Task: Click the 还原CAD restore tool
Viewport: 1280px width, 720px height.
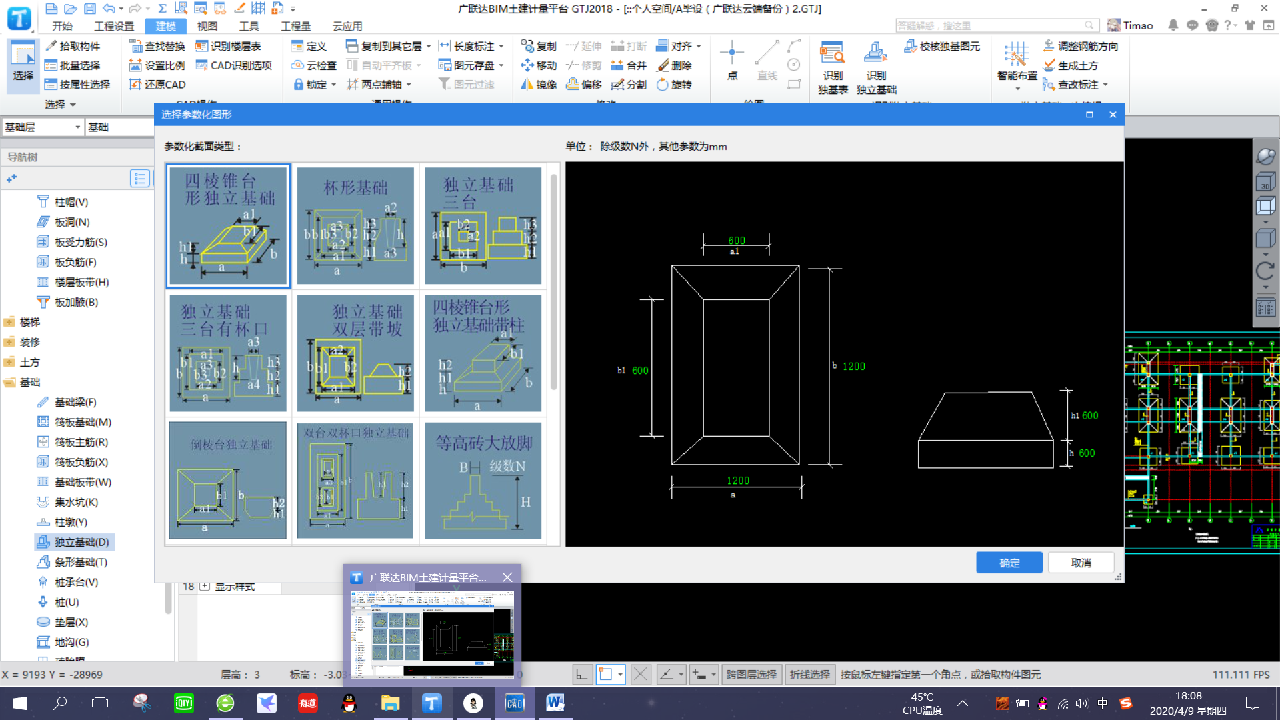Action: 157,85
